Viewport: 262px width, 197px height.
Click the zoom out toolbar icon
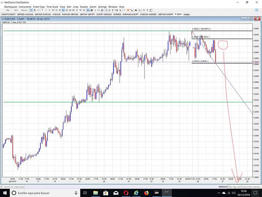148,10
